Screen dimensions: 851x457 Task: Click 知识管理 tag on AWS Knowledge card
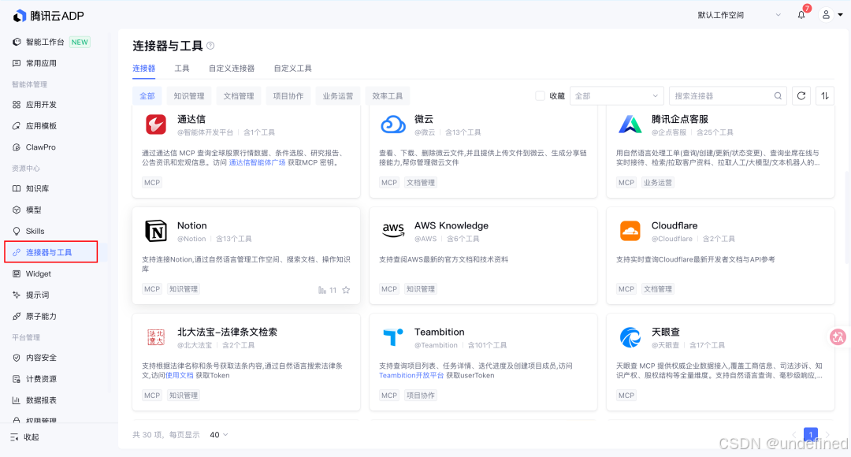click(421, 289)
